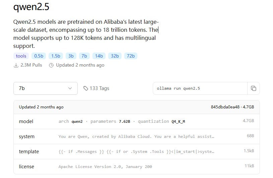Image resolution: width=273 pixels, height=178 pixels.
Task: Select the 14b size tag
Action: pos(99,56)
